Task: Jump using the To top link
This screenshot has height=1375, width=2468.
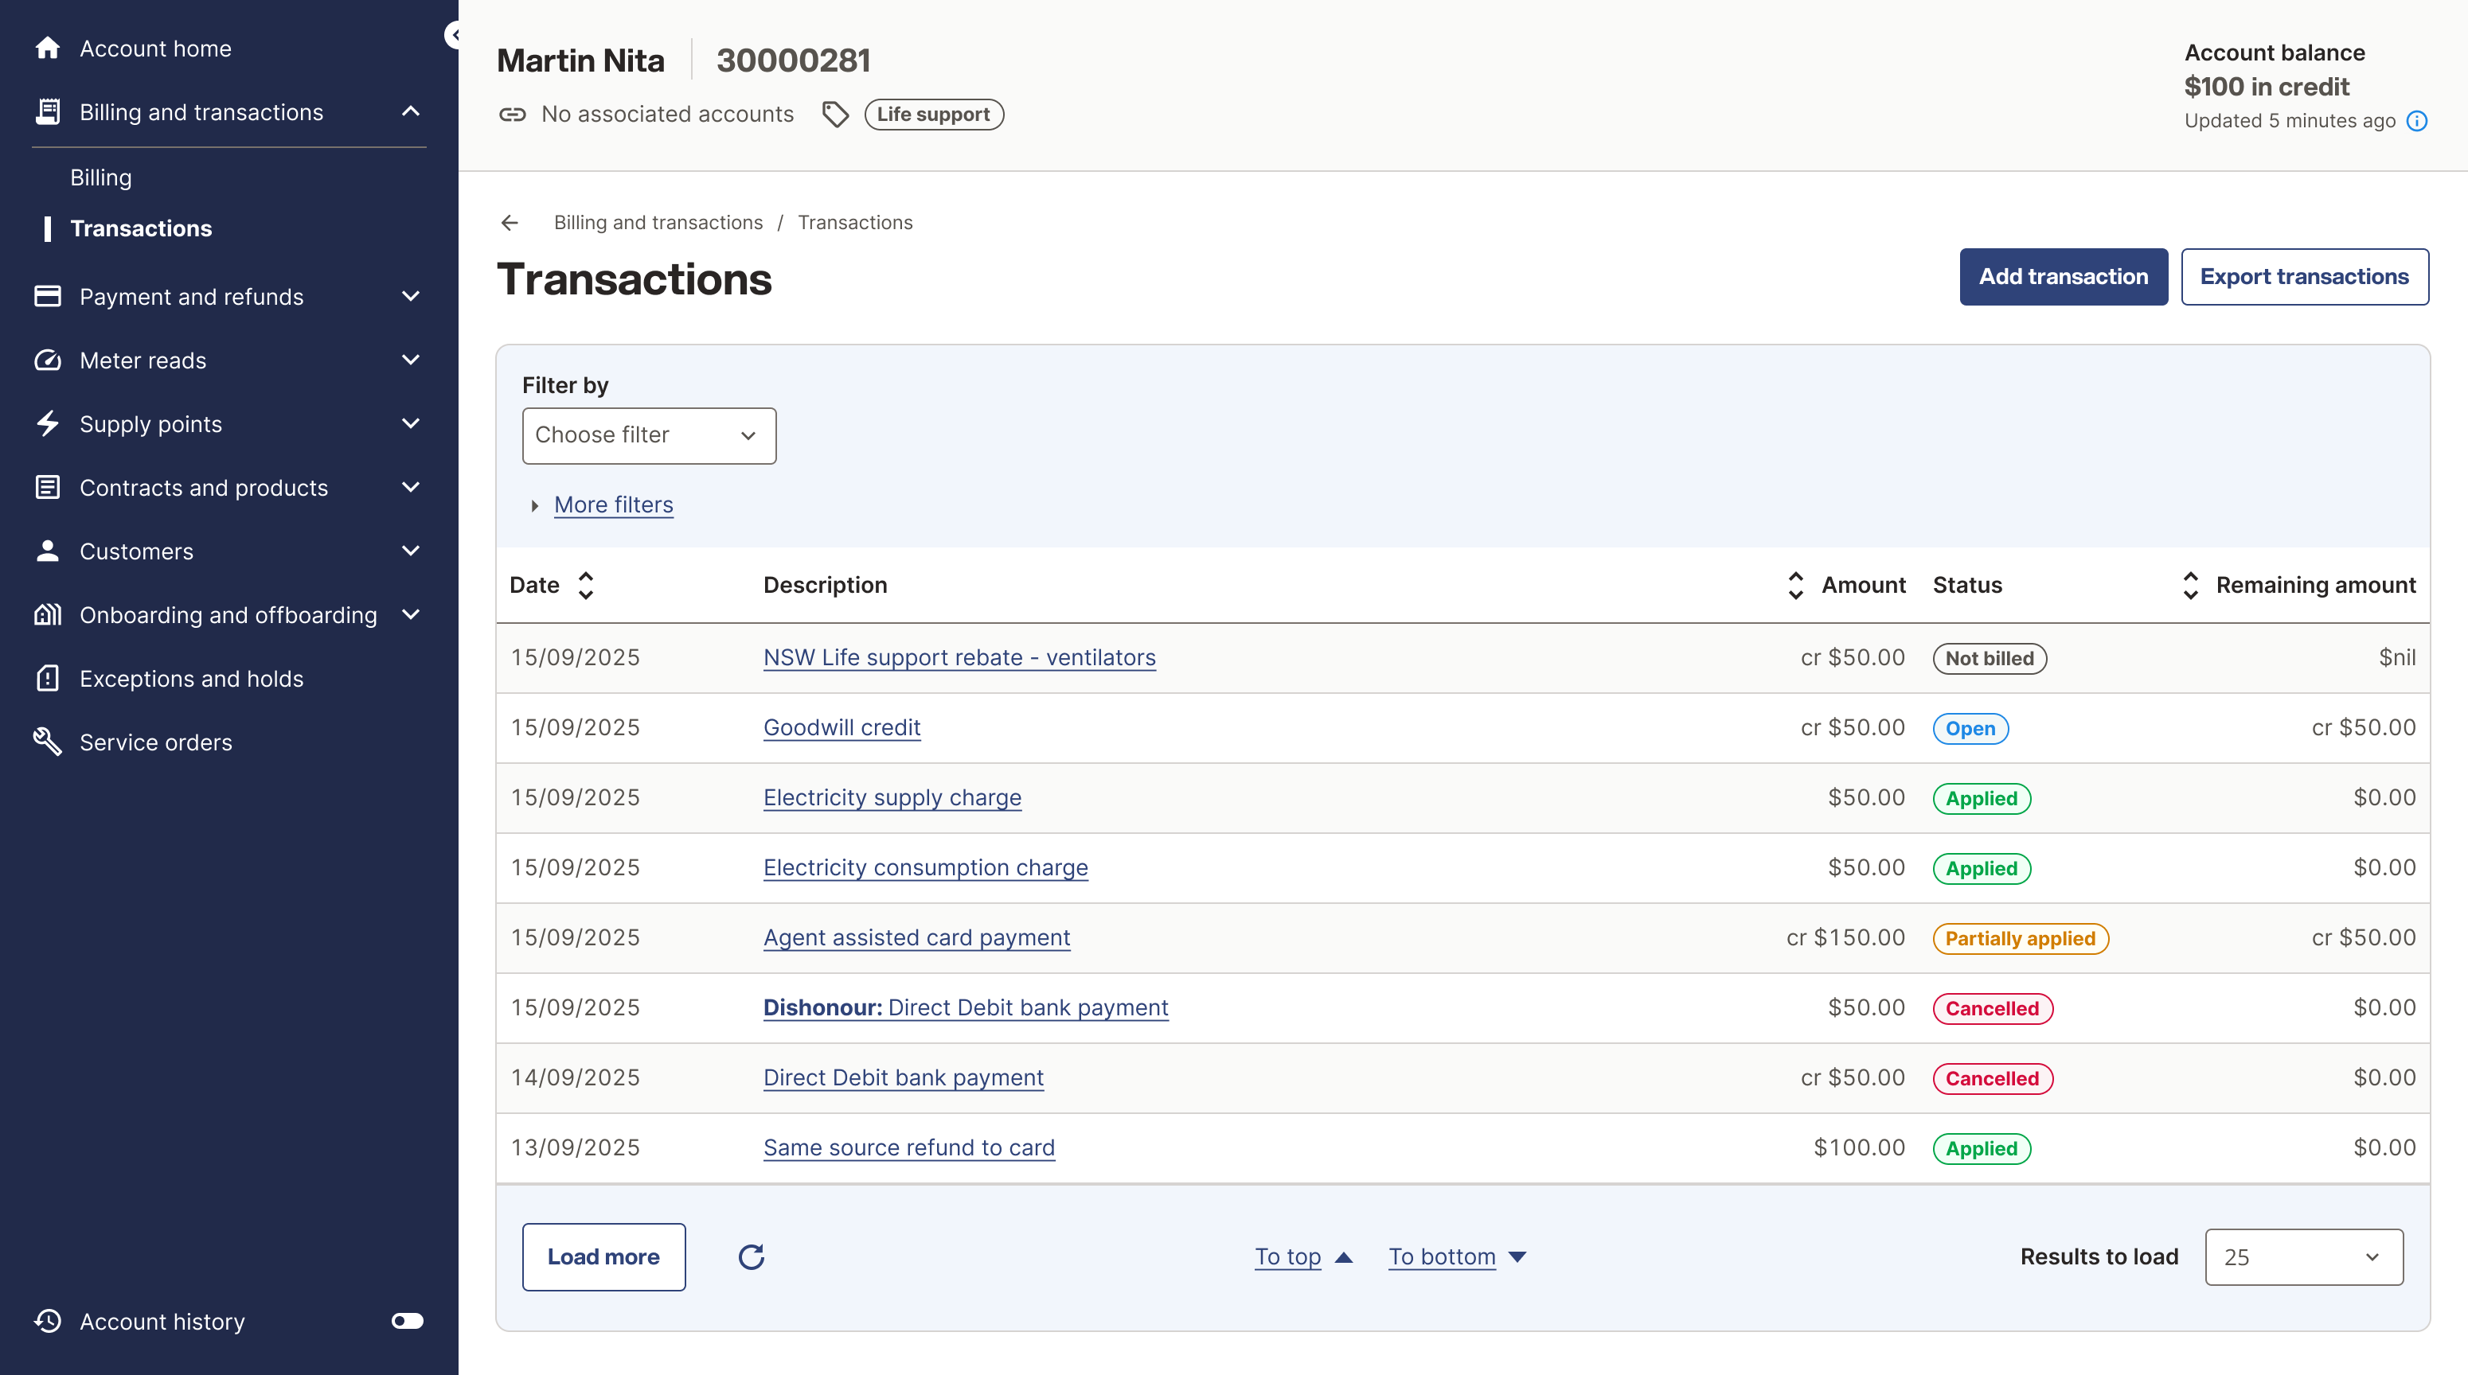Action: pyautogui.click(x=1287, y=1257)
